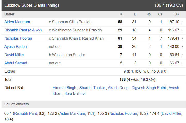186x123 pixels.
Task: Expand Aiden Markram's row arrow
Action: [x=182, y=22]
